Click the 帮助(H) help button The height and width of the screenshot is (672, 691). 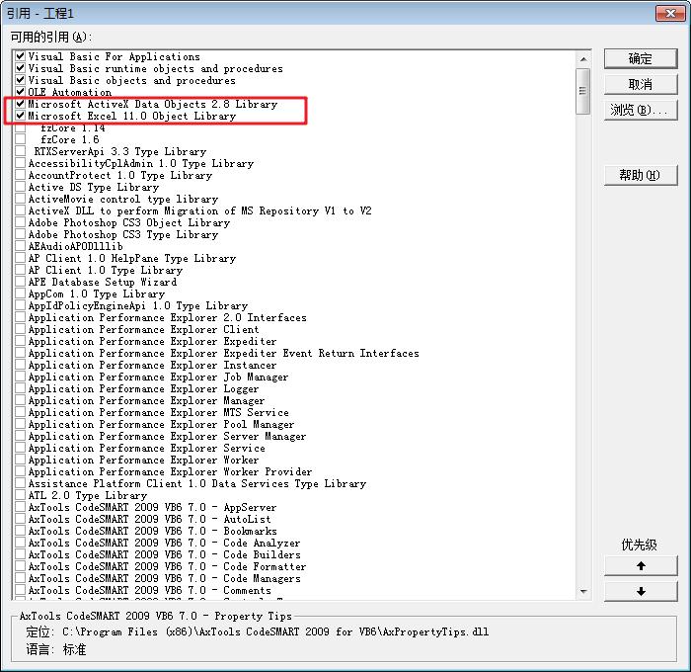[x=641, y=175]
